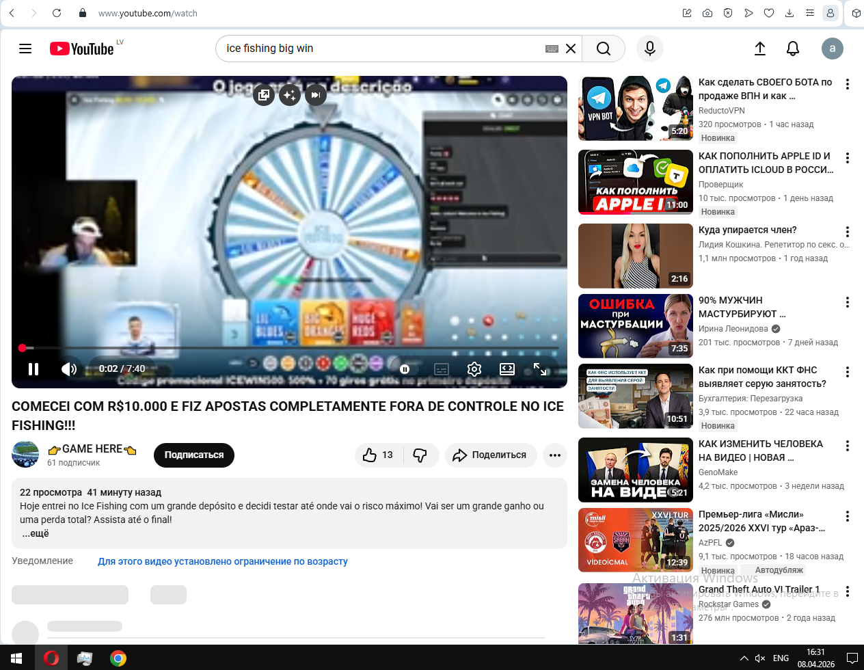Open the browser profile icon

pos(831,13)
